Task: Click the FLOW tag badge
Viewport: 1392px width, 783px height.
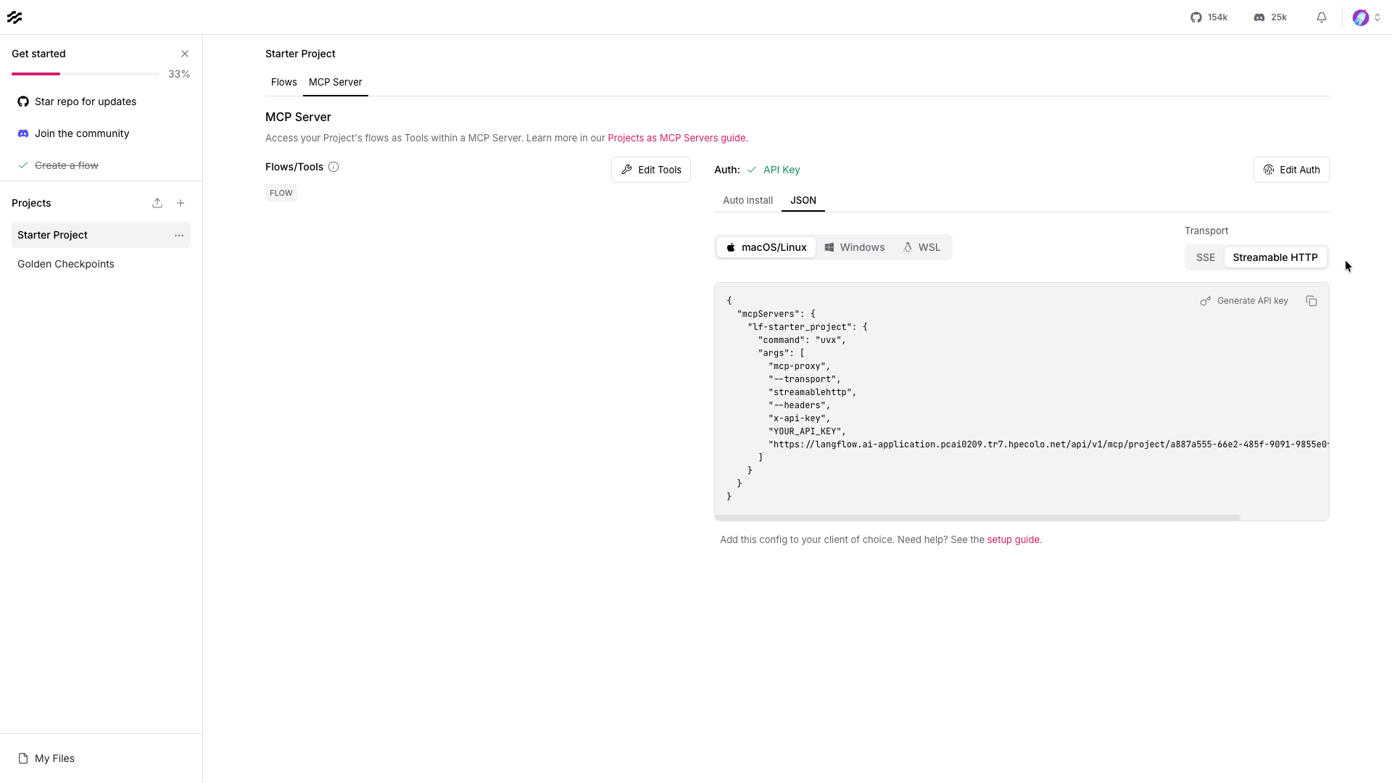Action: click(281, 193)
